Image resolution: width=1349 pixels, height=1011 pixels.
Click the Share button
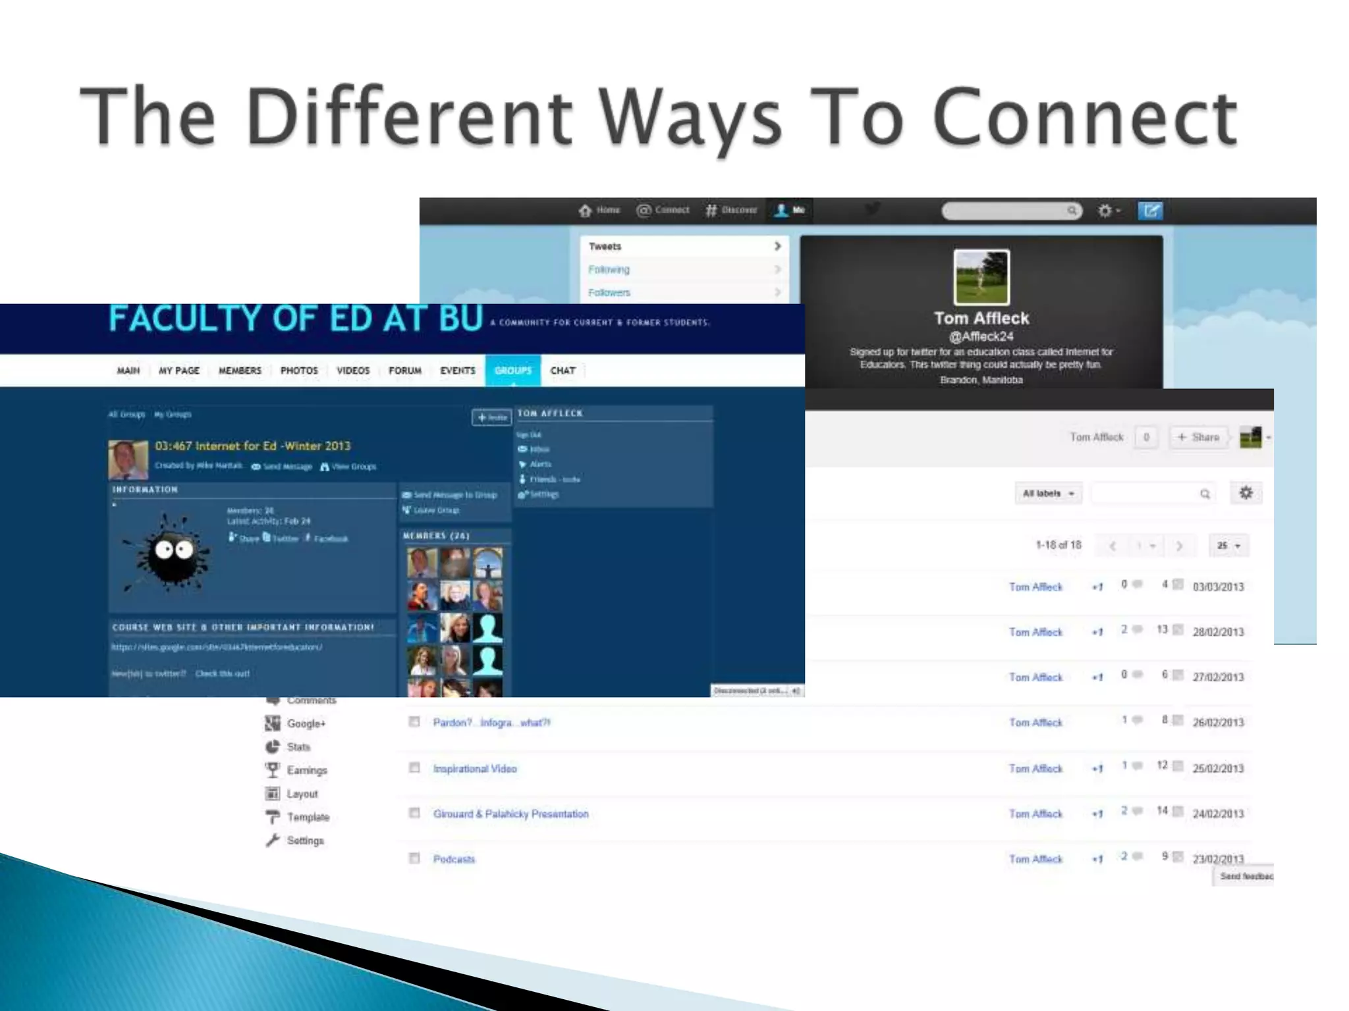point(1198,437)
